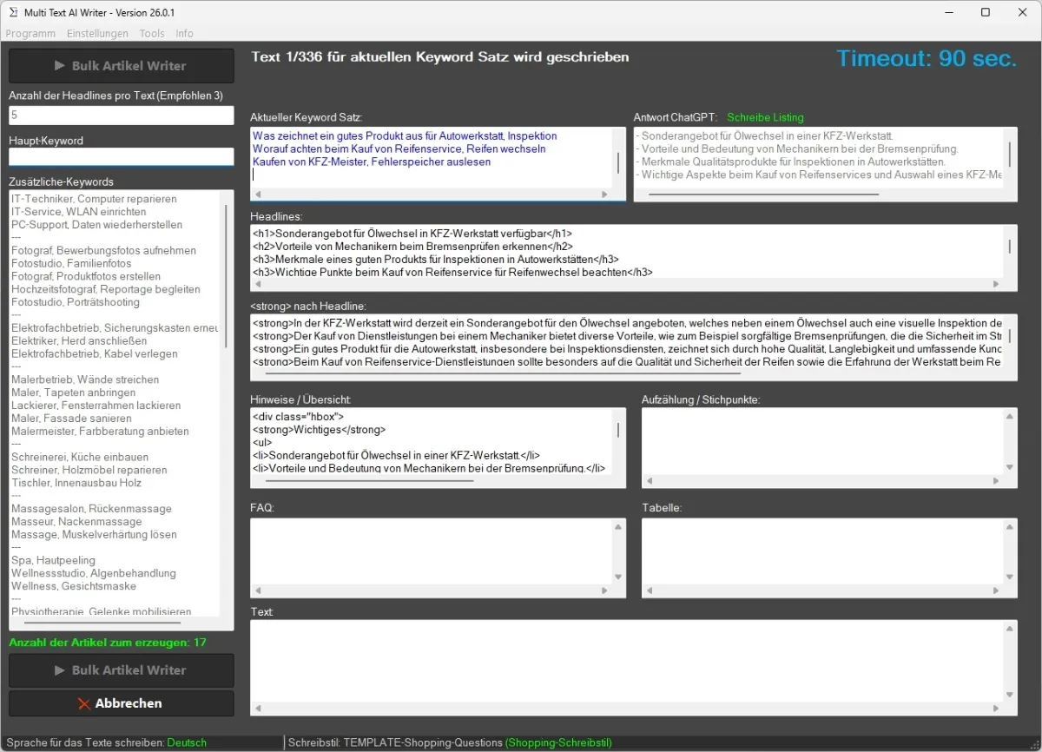Click 'Anzahl der Artikel zum erzeugen: 17' text
The height and width of the screenshot is (752, 1042).
(x=108, y=643)
